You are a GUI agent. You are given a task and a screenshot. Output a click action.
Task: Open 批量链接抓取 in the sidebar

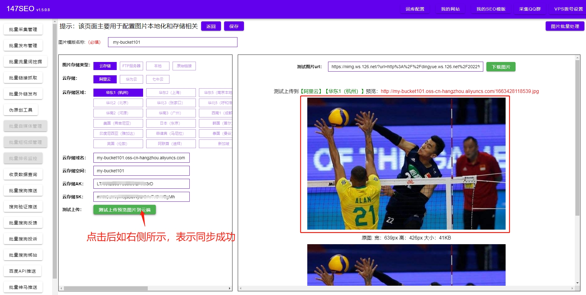tap(23, 78)
